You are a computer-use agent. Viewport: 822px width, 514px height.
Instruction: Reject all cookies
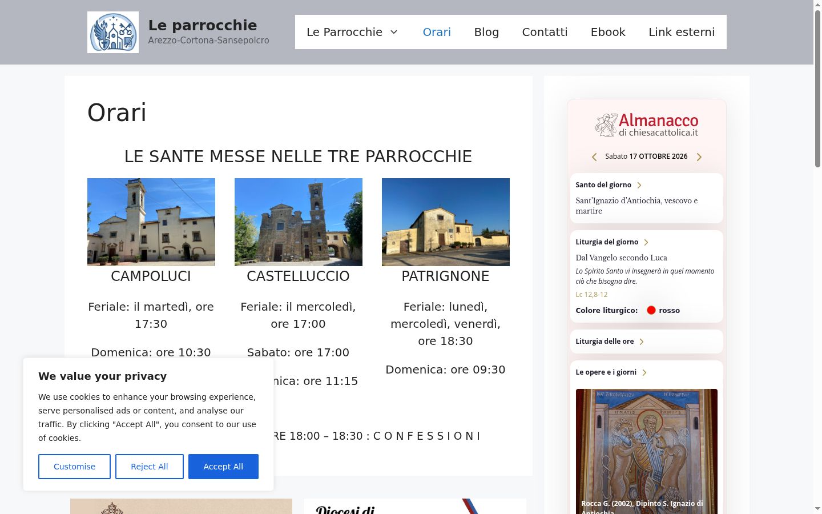[x=150, y=467]
